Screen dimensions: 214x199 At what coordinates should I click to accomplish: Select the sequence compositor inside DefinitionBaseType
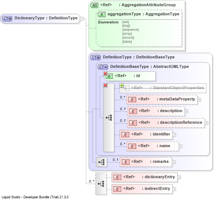pyautogui.click(x=109, y=118)
